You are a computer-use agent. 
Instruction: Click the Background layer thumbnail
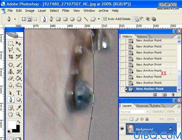130,129
